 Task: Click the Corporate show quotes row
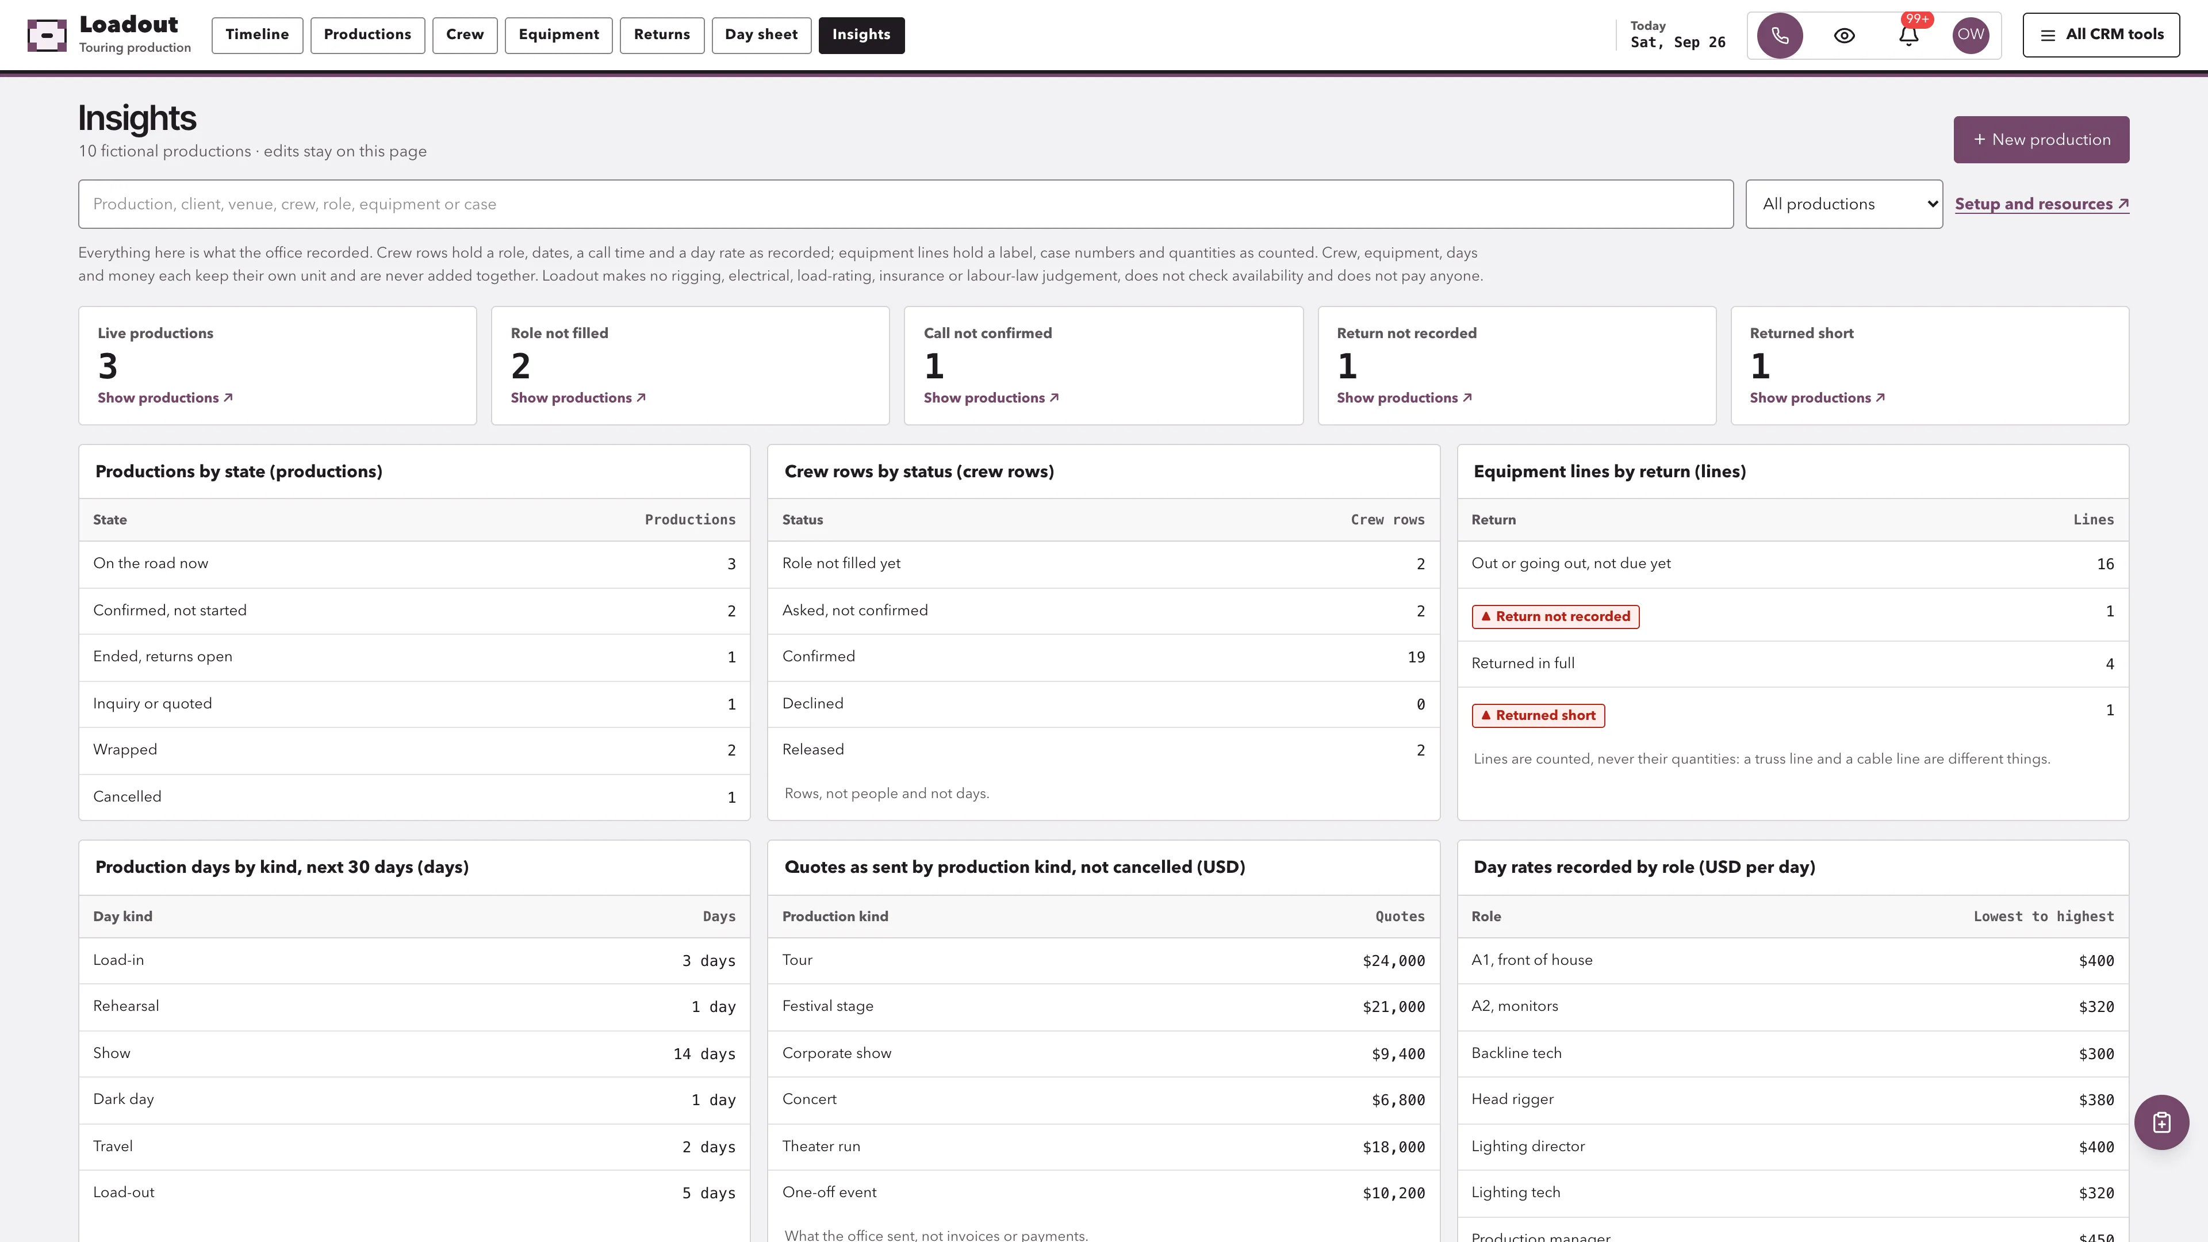(1103, 1053)
